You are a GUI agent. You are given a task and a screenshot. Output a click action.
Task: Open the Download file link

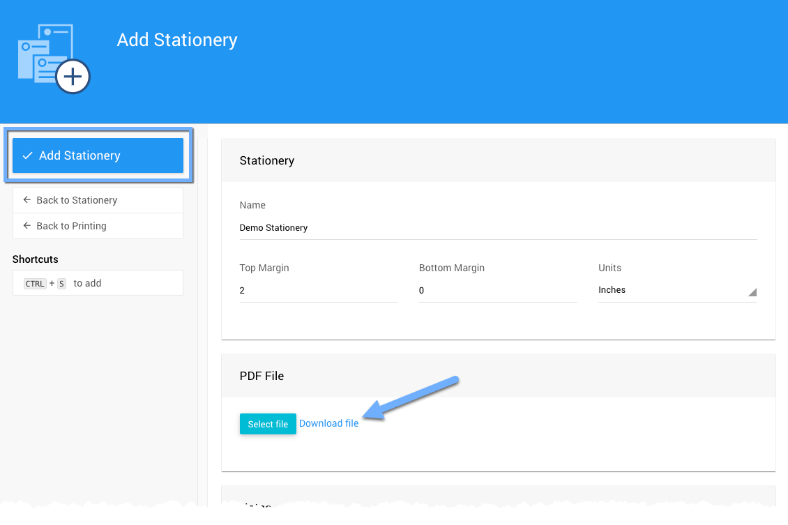(328, 423)
